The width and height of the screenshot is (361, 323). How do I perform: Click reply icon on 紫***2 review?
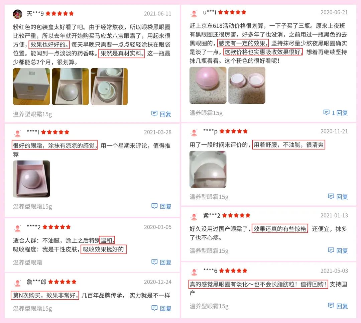tap(331, 250)
